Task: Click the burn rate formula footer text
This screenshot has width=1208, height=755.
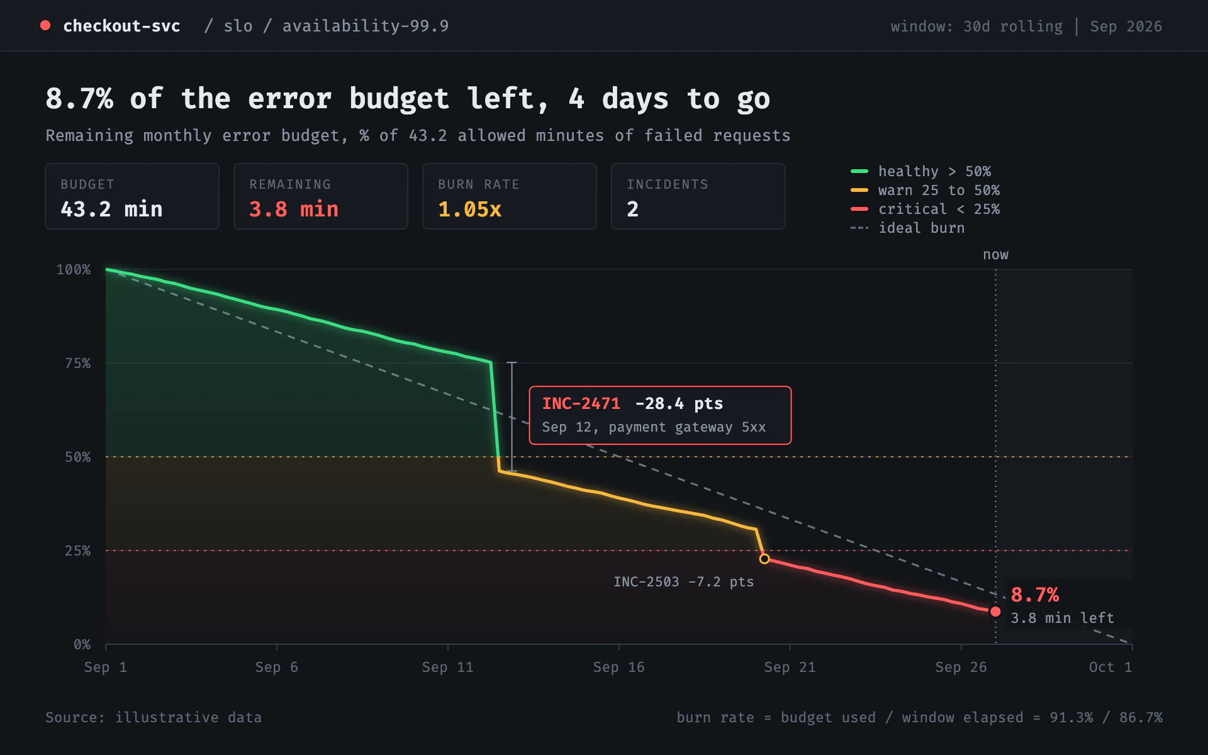Action: (x=919, y=717)
